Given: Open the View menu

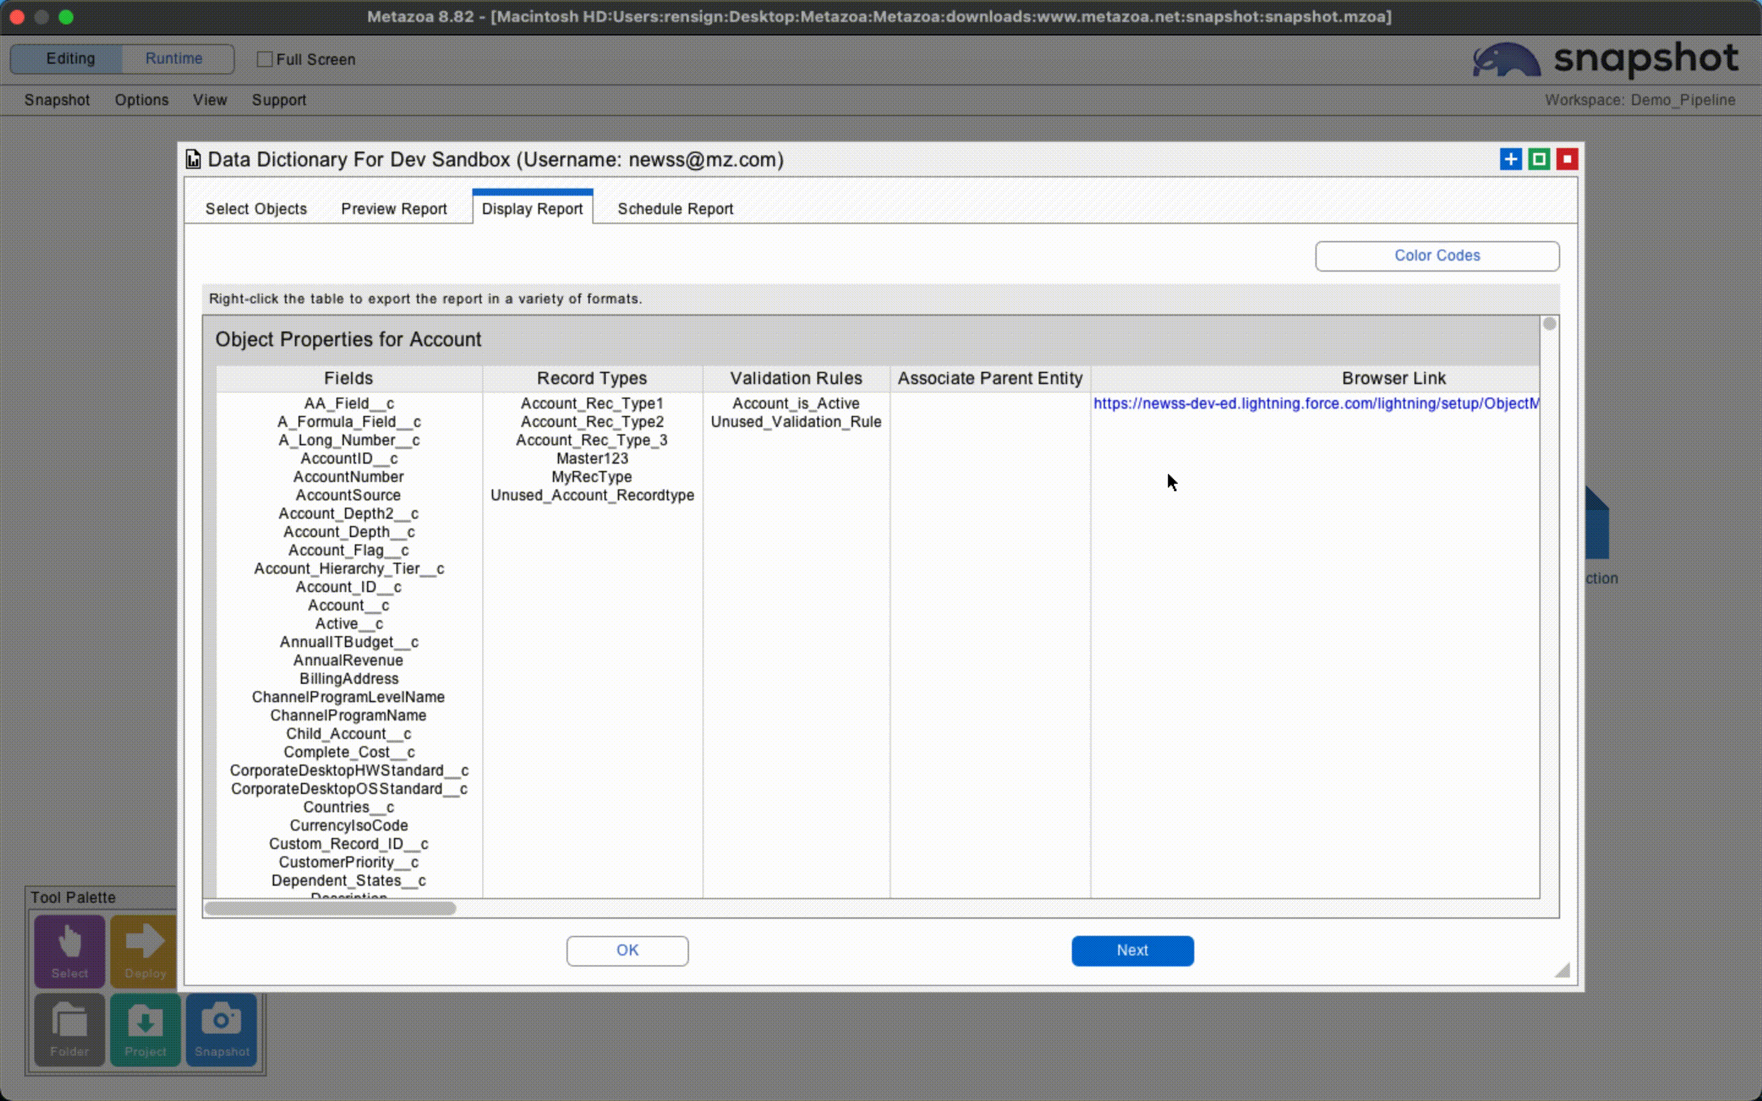Looking at the screenshot, I should click(210, 100).
